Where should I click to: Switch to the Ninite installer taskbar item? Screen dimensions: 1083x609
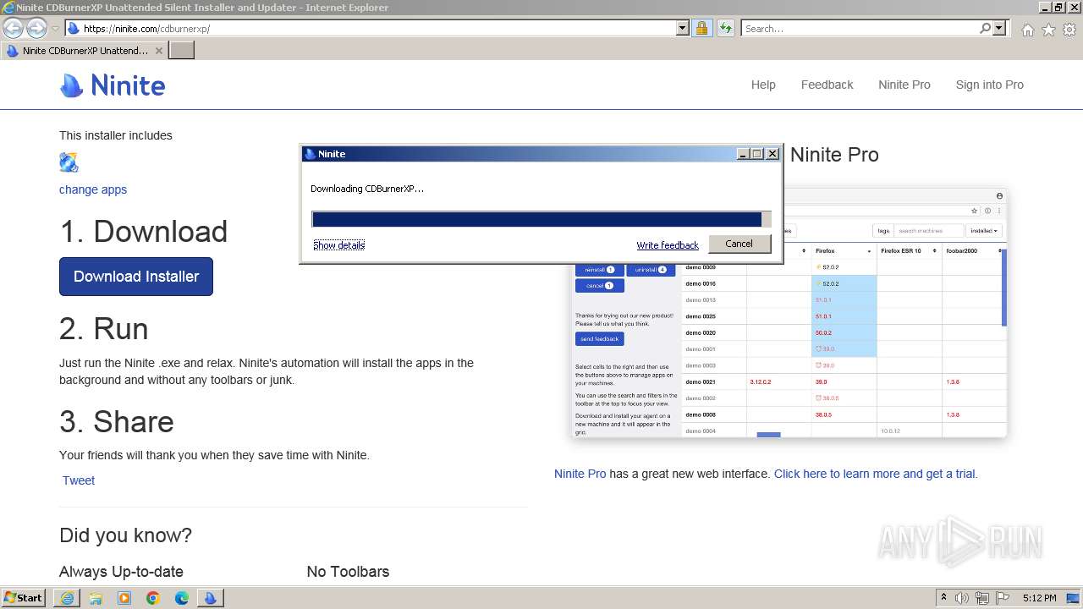[x=210, y=598]
